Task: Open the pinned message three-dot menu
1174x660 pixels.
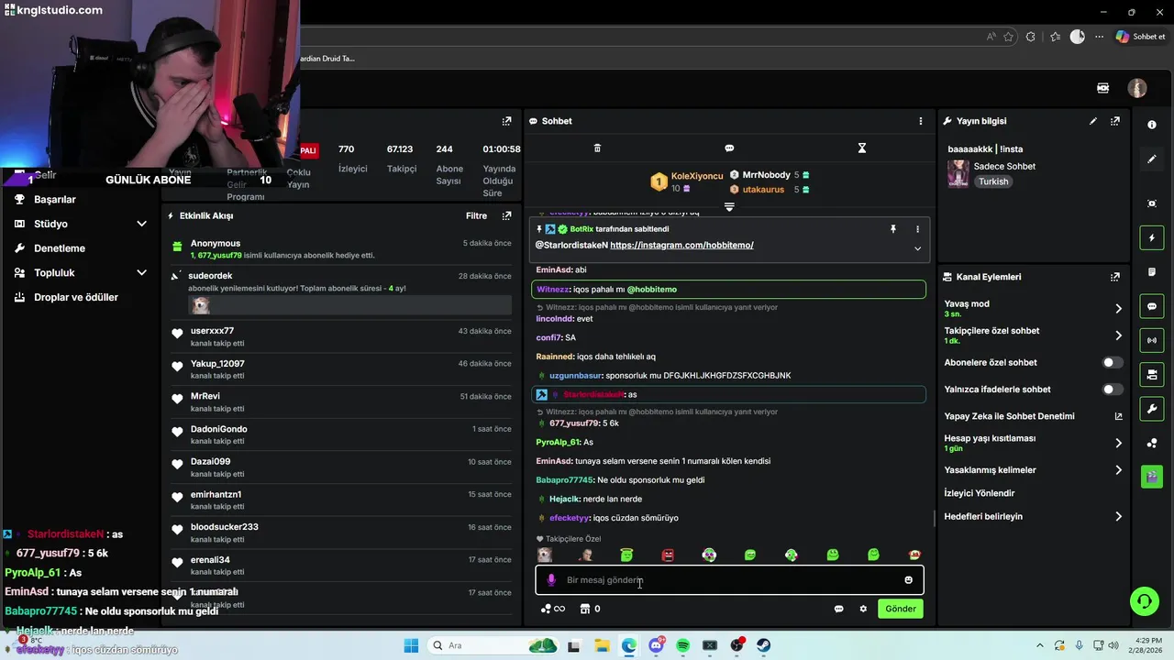Action: (917, 229)
